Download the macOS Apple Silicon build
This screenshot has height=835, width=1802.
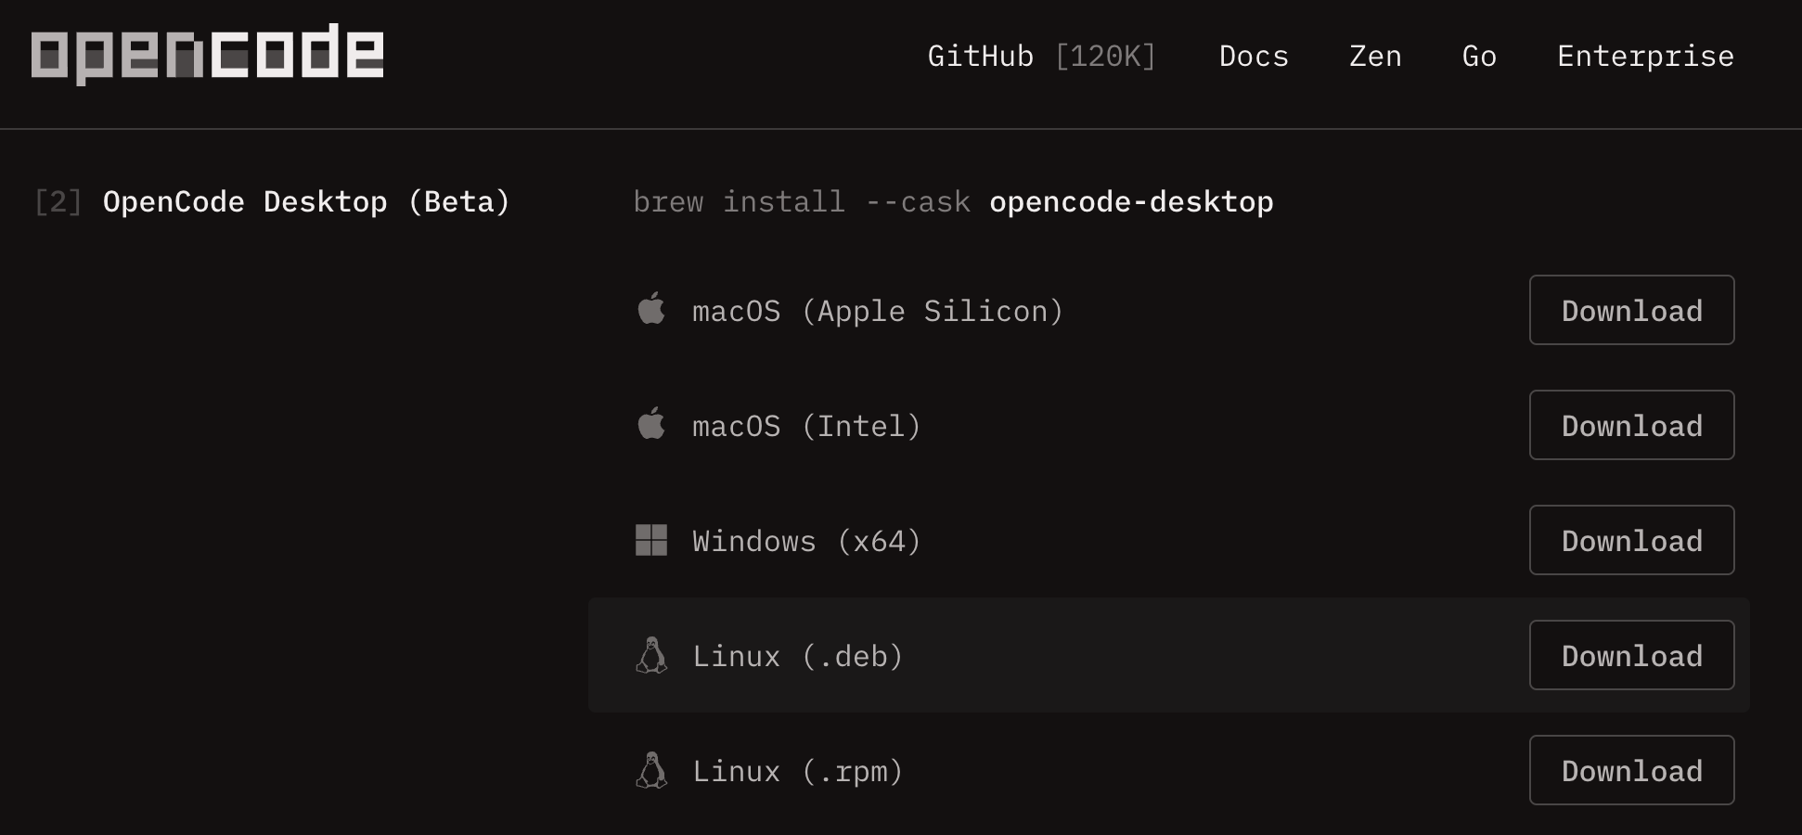point(1631,310)
